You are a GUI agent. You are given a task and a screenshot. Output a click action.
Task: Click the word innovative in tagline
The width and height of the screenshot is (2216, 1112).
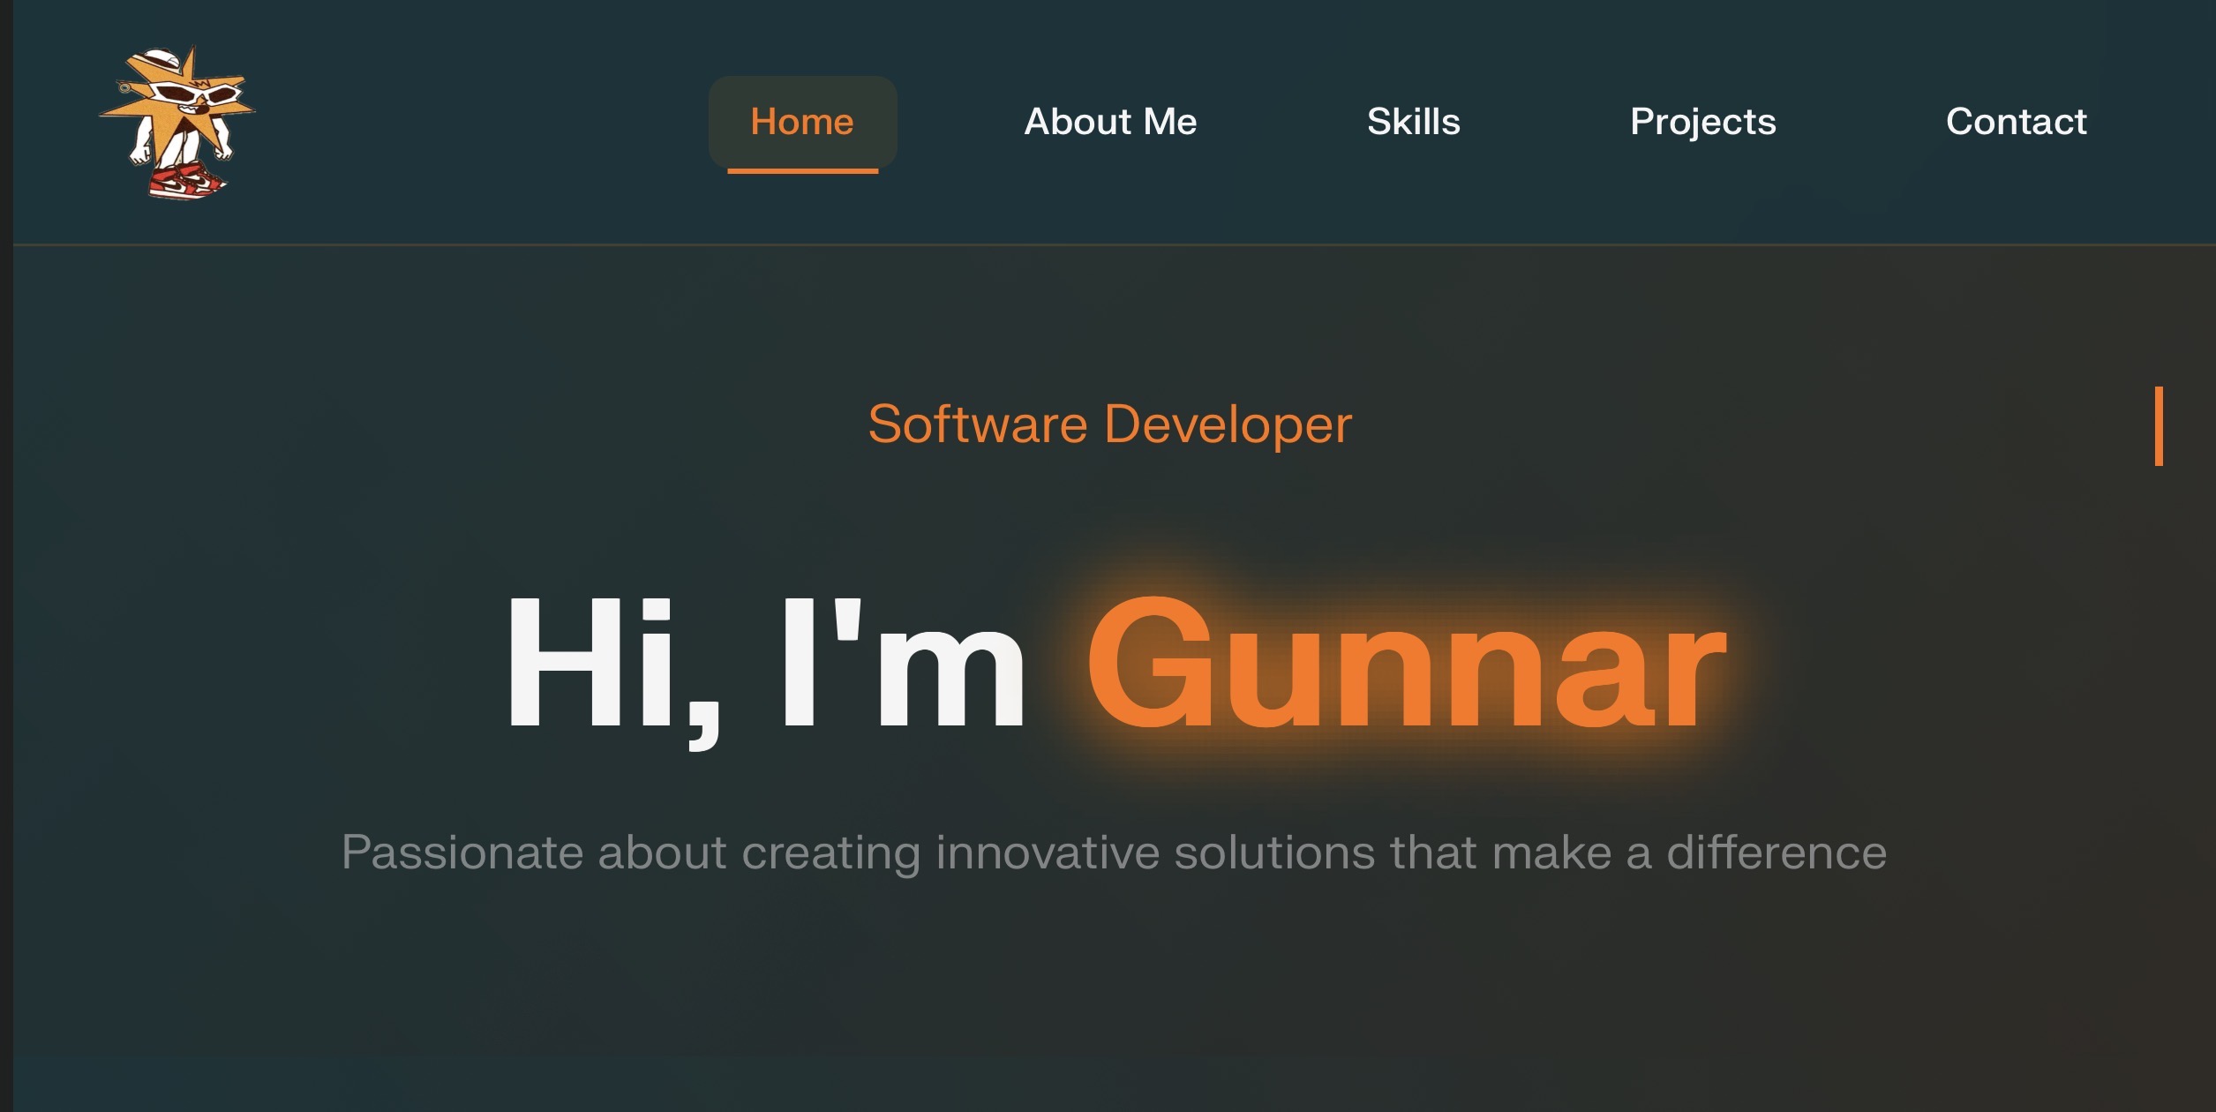point(1047,853)
